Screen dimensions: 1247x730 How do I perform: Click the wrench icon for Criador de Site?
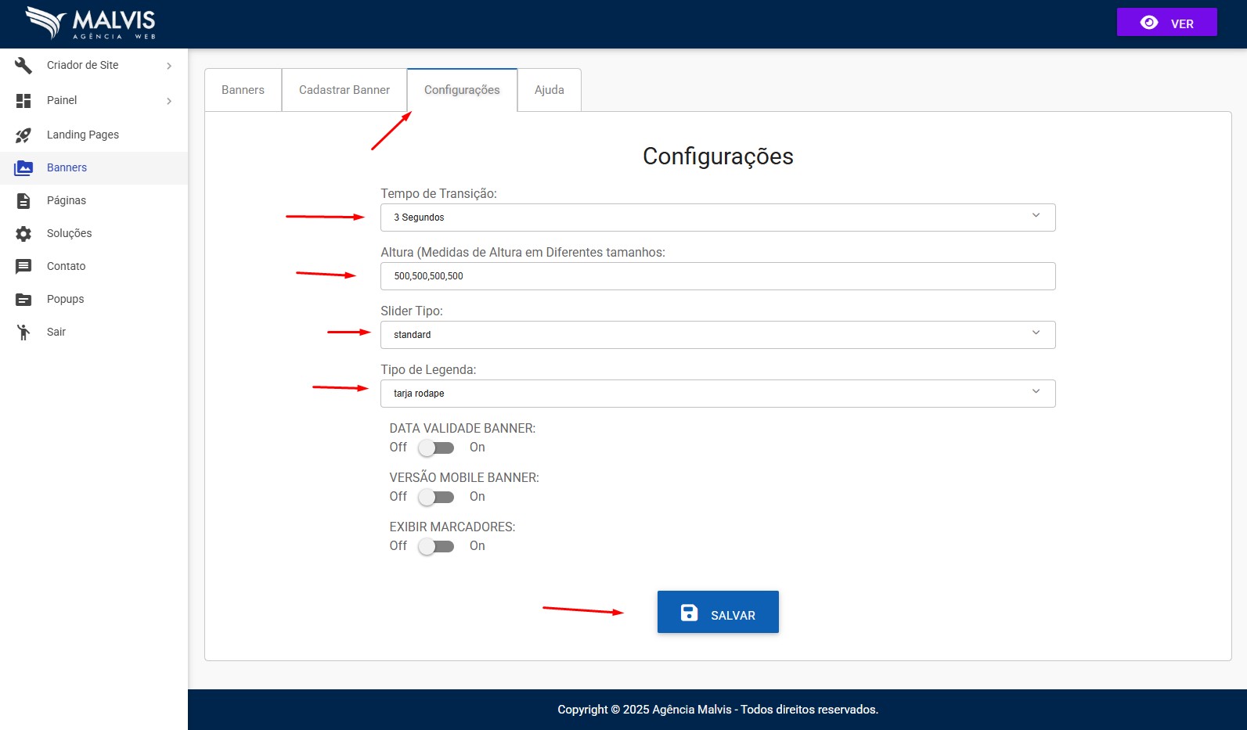tap(23, 66)
